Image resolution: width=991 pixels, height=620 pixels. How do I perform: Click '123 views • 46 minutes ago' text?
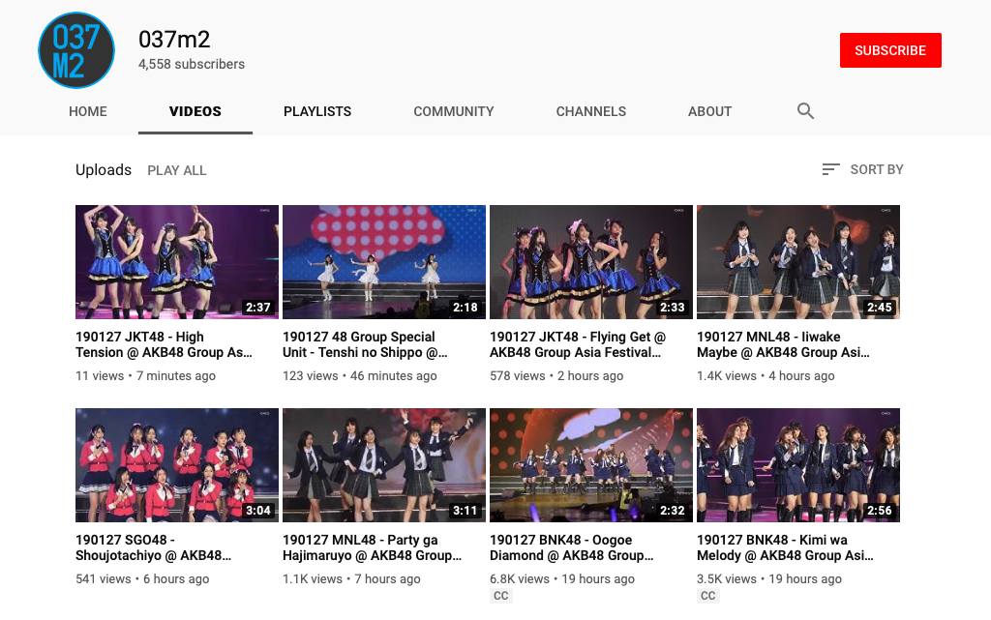[360, 375]
